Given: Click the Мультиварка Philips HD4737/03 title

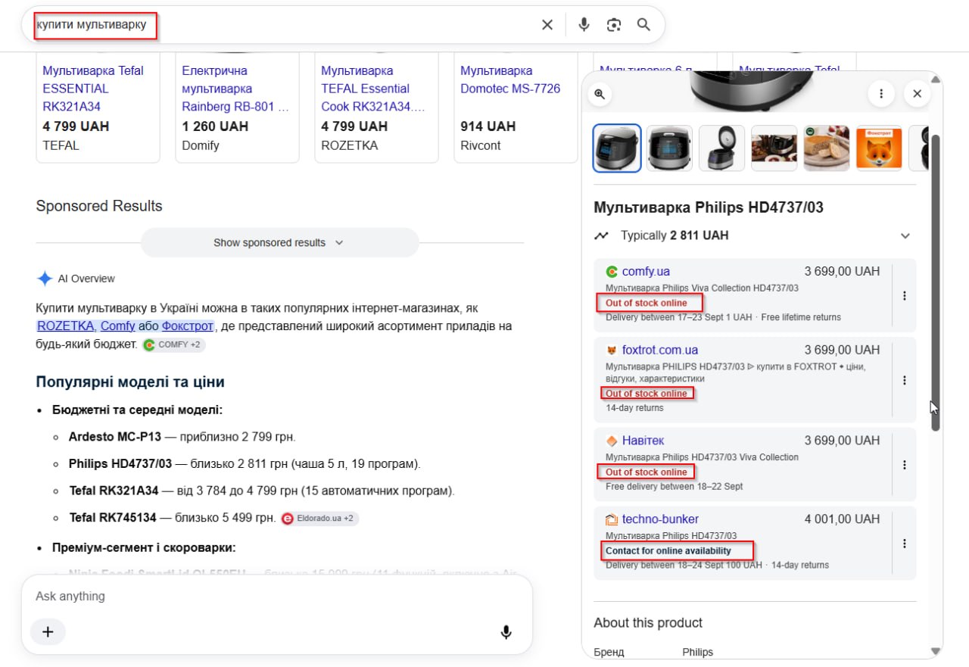Looking at the screenshot, I should pyautogui.click(x=709, y=207).
